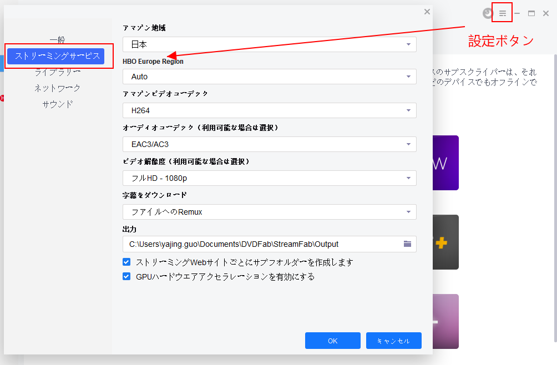Click the pink service tile in main window
Screen dimensions: 557x365
(445, 321)
